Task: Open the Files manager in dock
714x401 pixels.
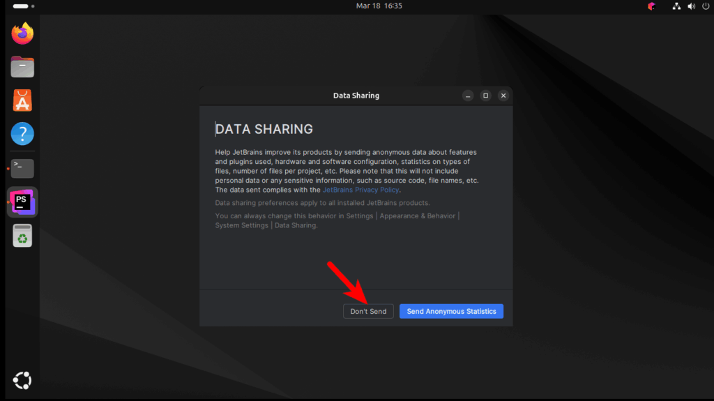Action: [22, 67]
